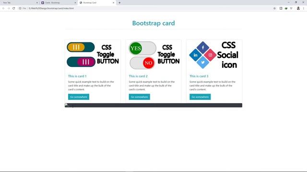Click the browser forward arrow
Screen dimensions: 307x172
point(9,9)
